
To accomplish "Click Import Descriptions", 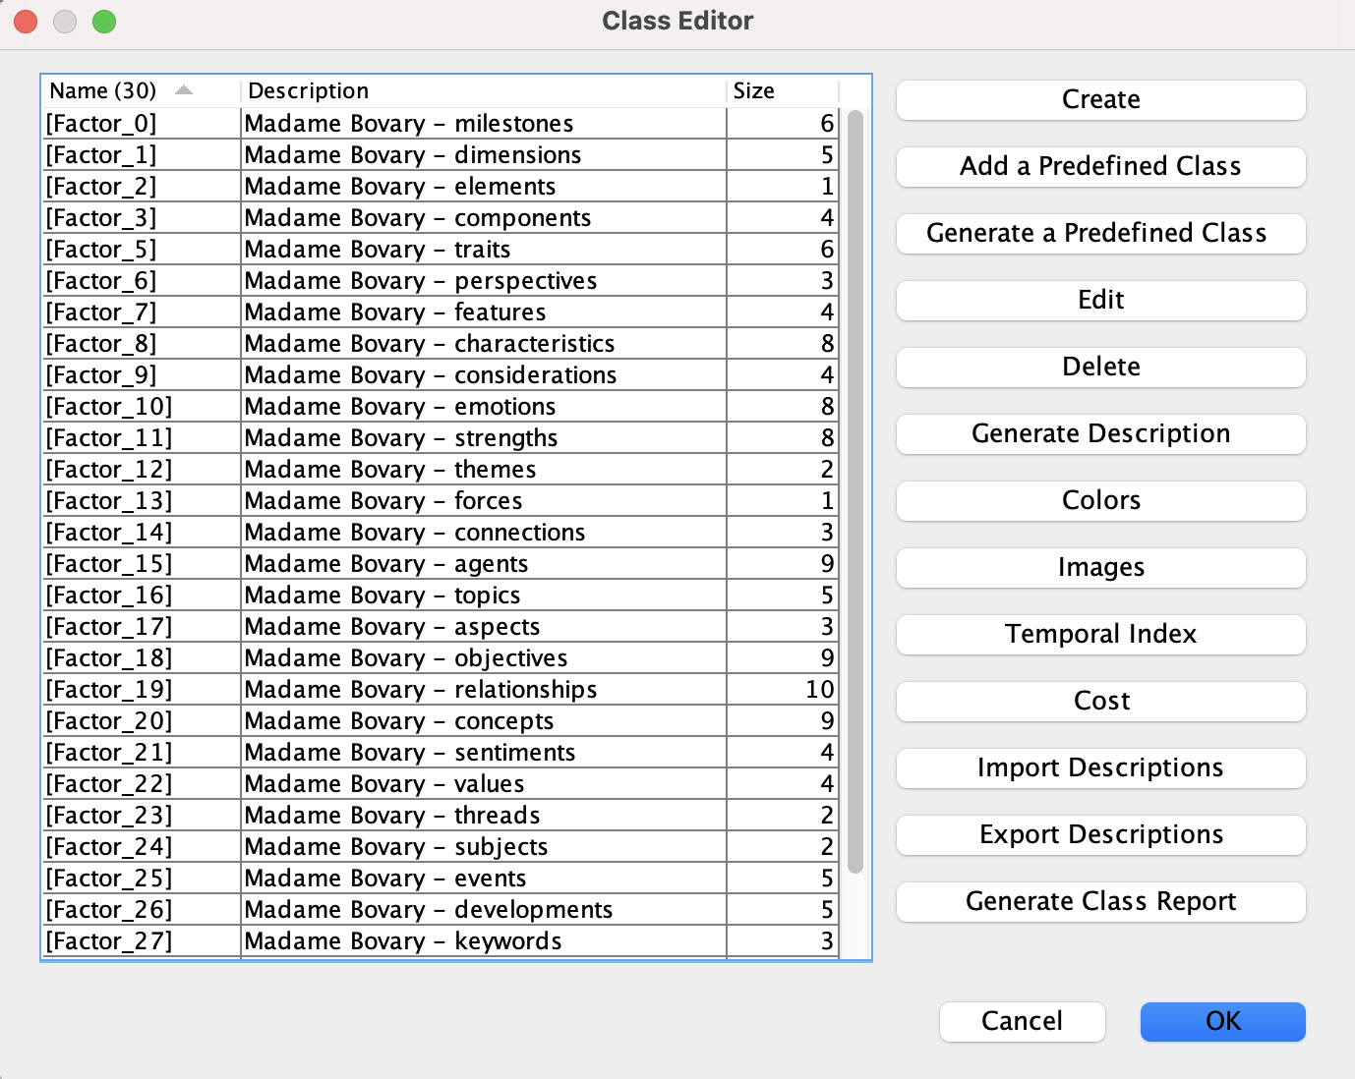I will coord(1101,768).
